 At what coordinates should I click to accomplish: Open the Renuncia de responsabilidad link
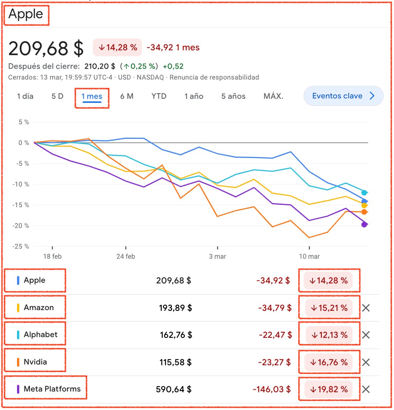(214, 77)
